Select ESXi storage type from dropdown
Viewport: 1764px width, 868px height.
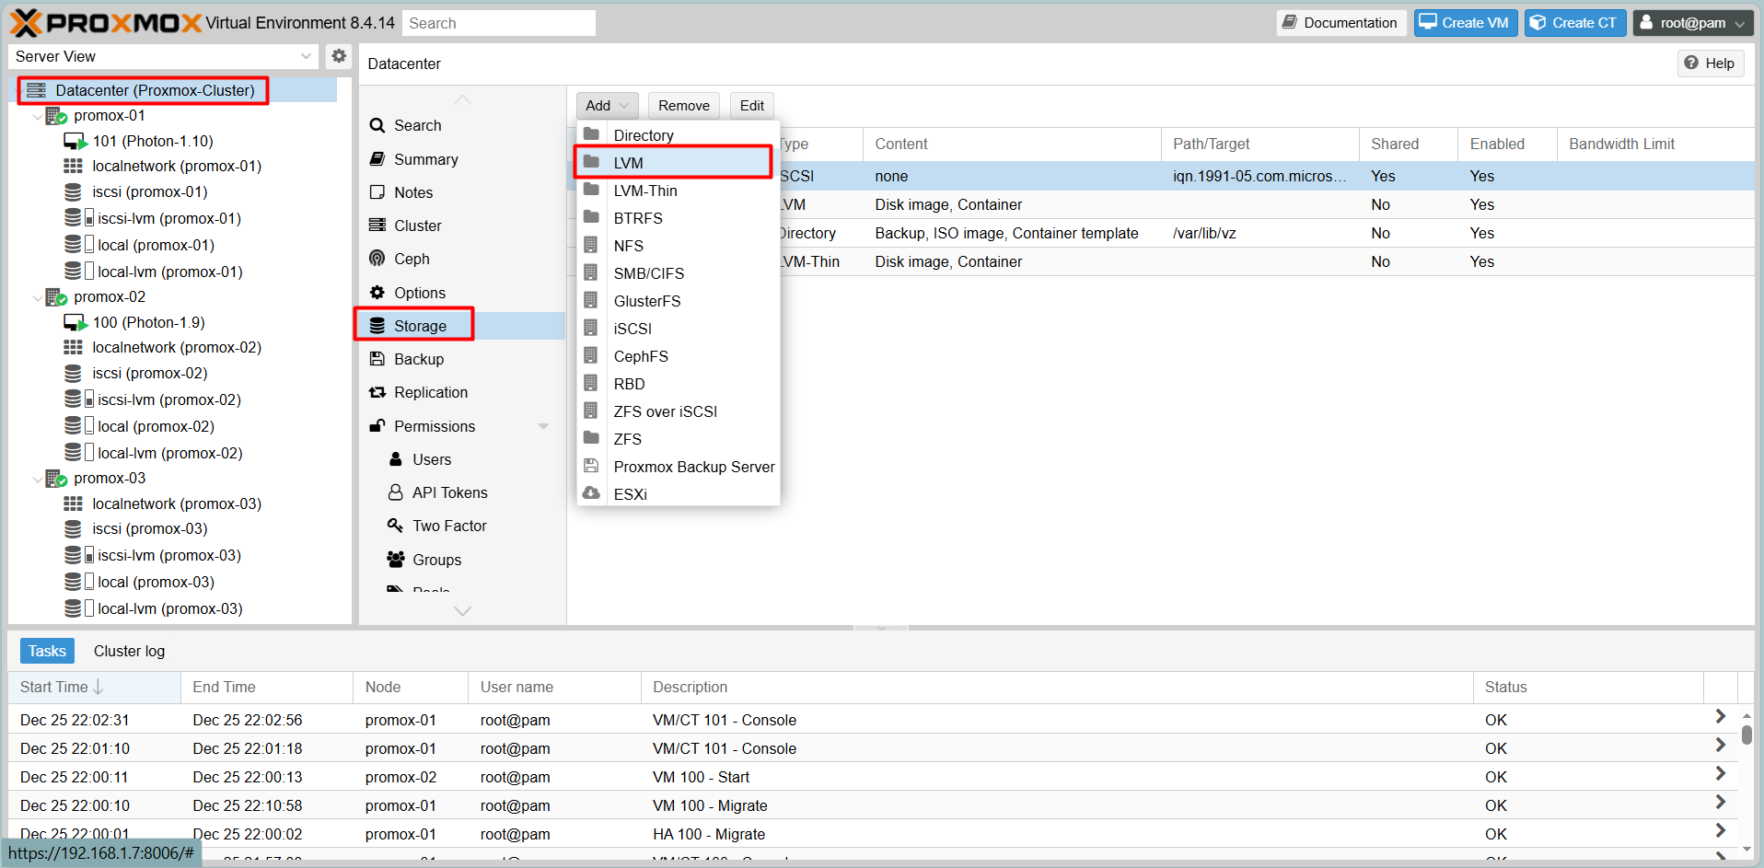pos(630,494)
